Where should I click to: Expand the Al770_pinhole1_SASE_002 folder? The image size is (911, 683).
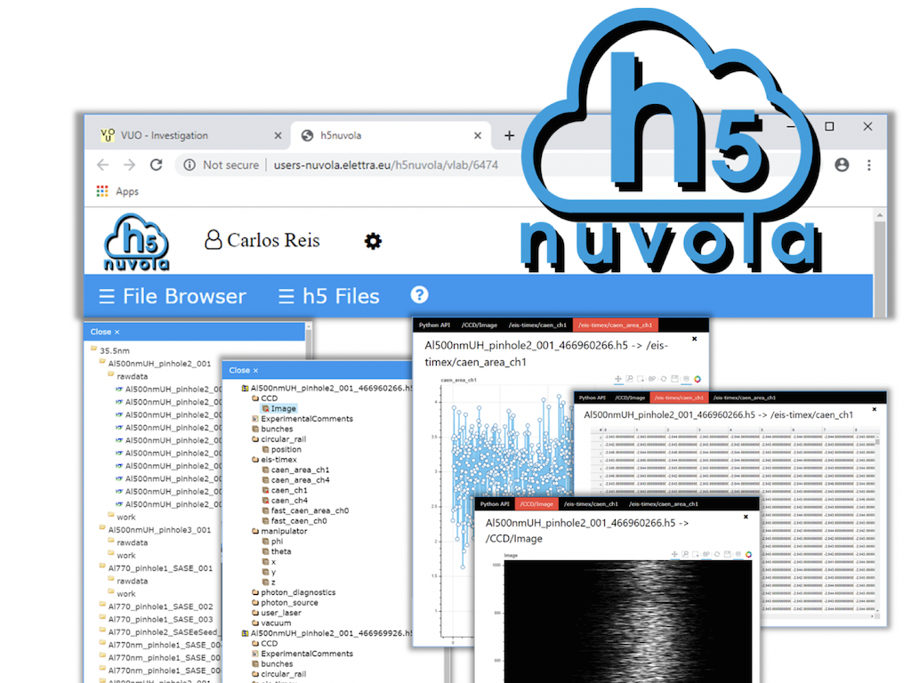pyautogui.click(x=156, y=607)
